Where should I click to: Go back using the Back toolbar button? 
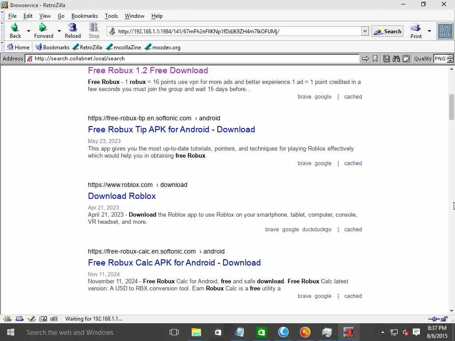(x=15, y=31)
